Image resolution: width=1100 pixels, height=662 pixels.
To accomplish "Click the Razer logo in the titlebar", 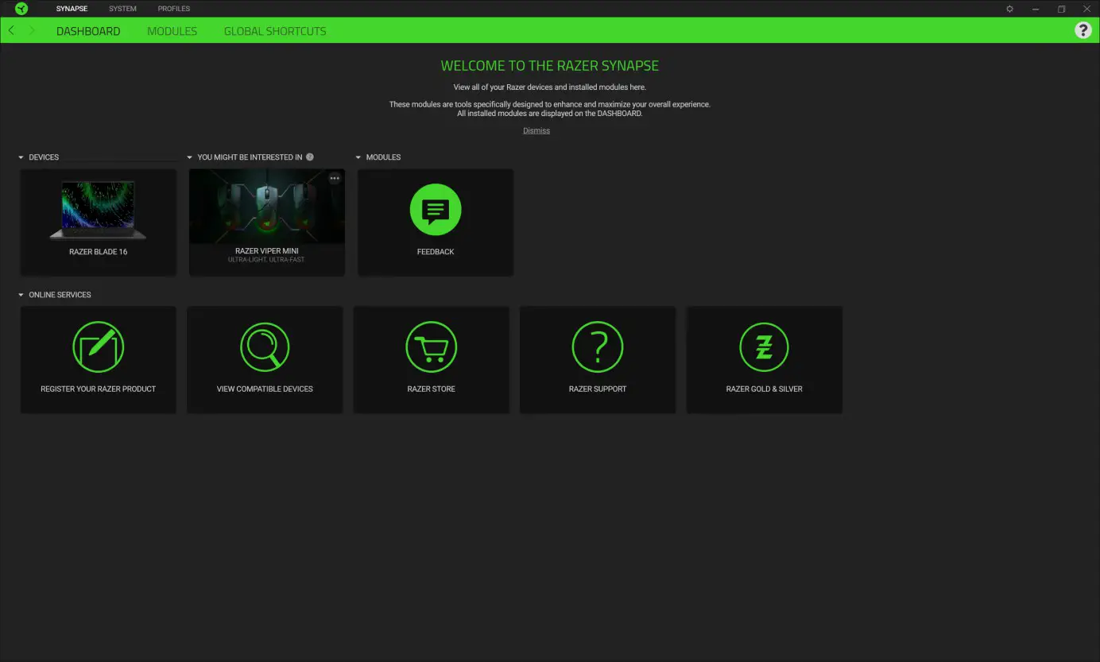I will coord(21,9).
